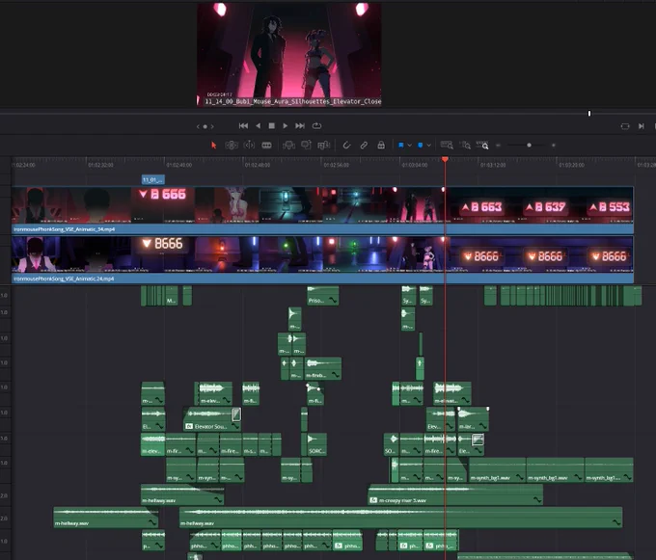The image size is (656, 560).
Task: Select the m-creepy riser 3.wav audio clip
Action: 455,494
